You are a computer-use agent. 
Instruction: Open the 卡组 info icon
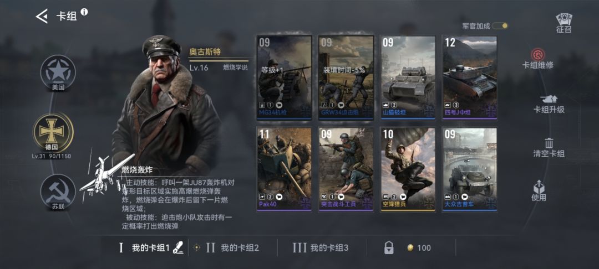(84, 12)
